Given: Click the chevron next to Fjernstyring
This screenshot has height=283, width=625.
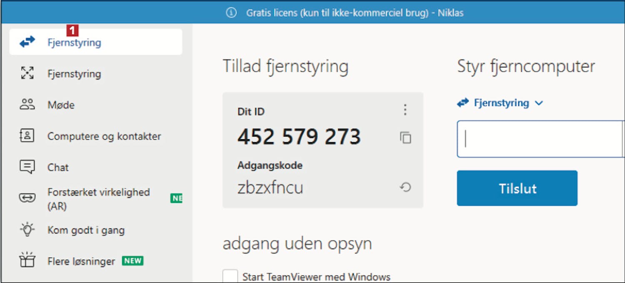Looking at the screenshot, I should pos(539,103).
